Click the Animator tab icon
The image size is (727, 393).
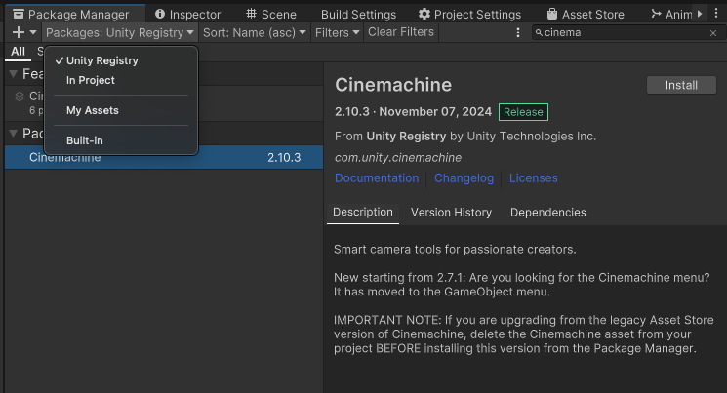656,14
